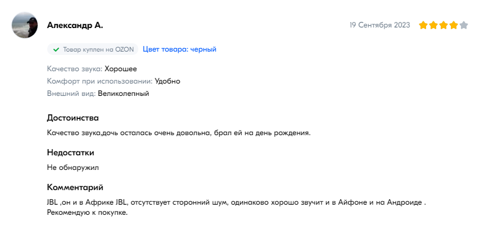Click the Недостатки heading
Screen dimensions: 502x226
click(70, 153)
